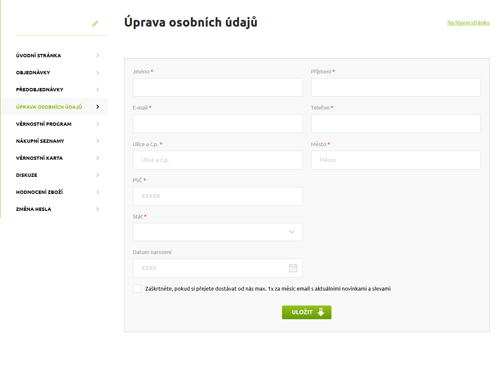Click the download arrow icon inside the ULOŽIT button
The width and height of the screenshot is (498, 374).
(x=320, y=312)
